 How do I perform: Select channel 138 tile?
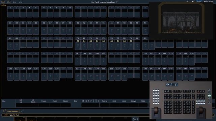(124, 74)
